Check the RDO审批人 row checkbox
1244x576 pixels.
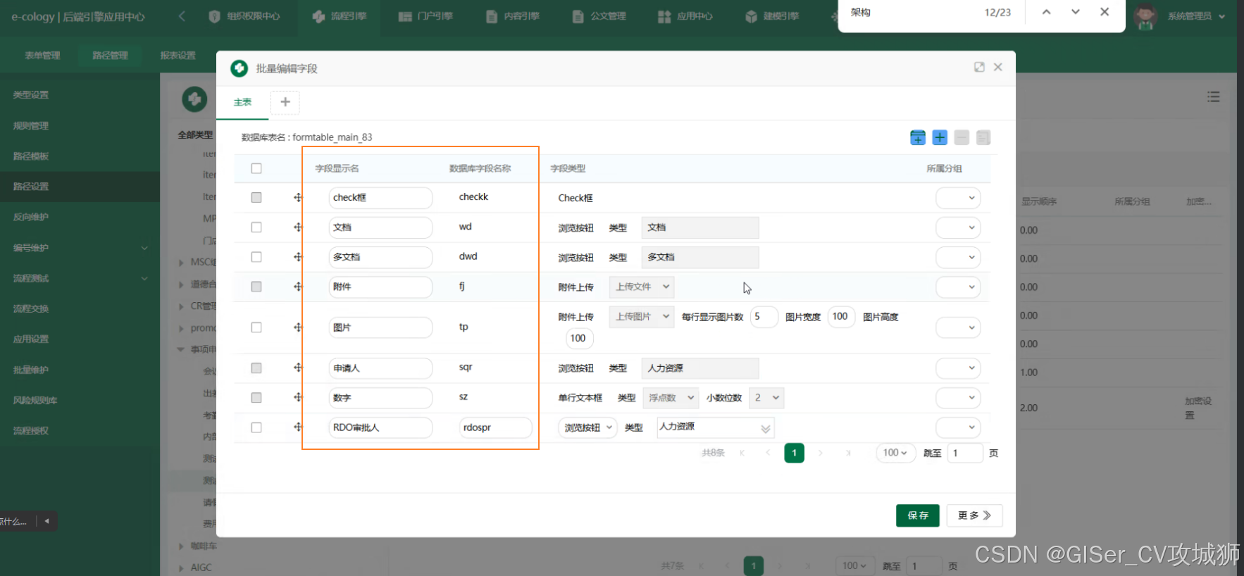(x=256, y=427)
